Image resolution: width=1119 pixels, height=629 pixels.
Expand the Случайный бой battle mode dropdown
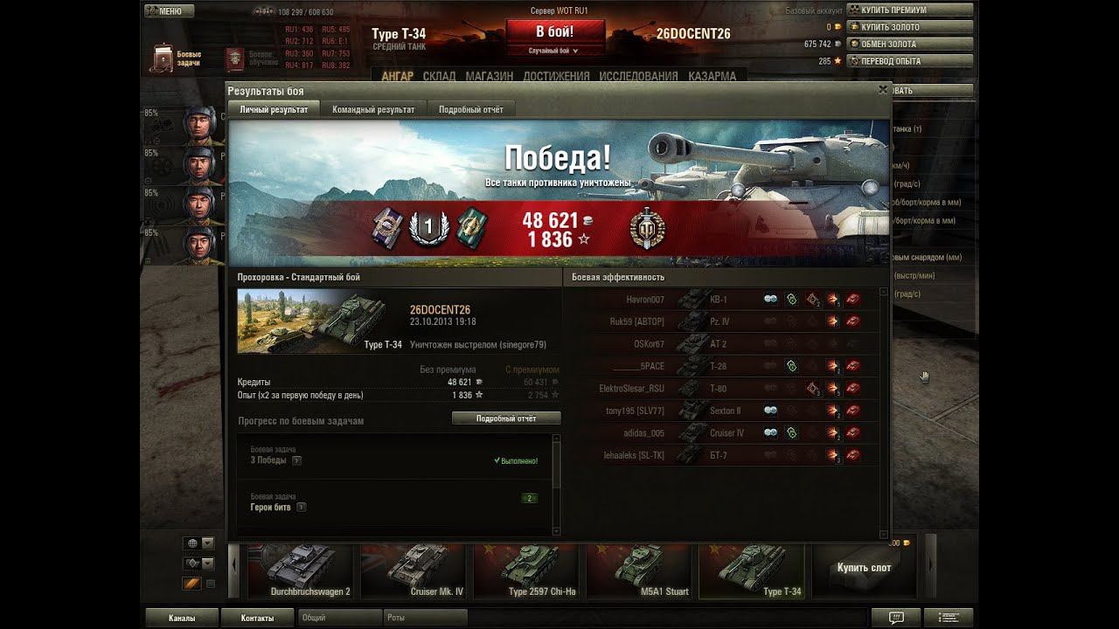[555, 51]
